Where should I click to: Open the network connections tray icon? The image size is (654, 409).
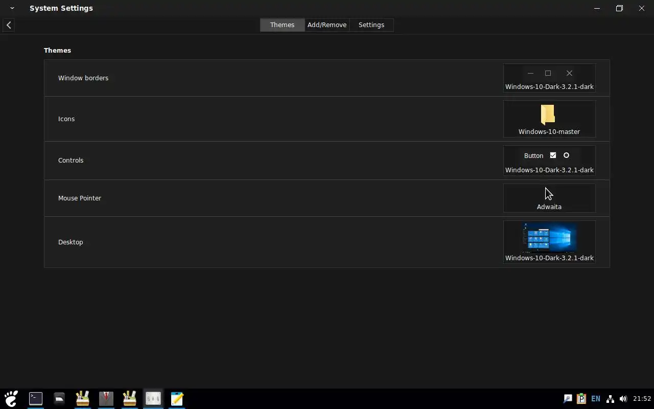click(610, 399)
